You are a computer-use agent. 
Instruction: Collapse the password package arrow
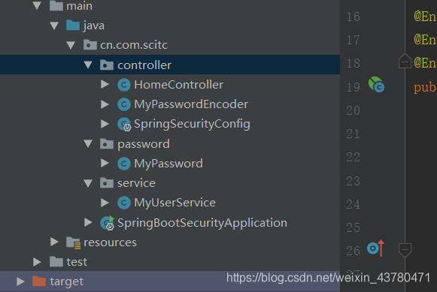coord(88,144)
